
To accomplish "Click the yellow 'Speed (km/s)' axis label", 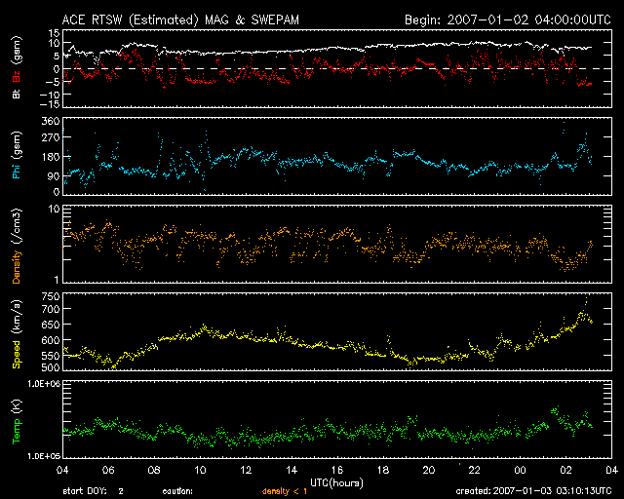I will (17, 334).
